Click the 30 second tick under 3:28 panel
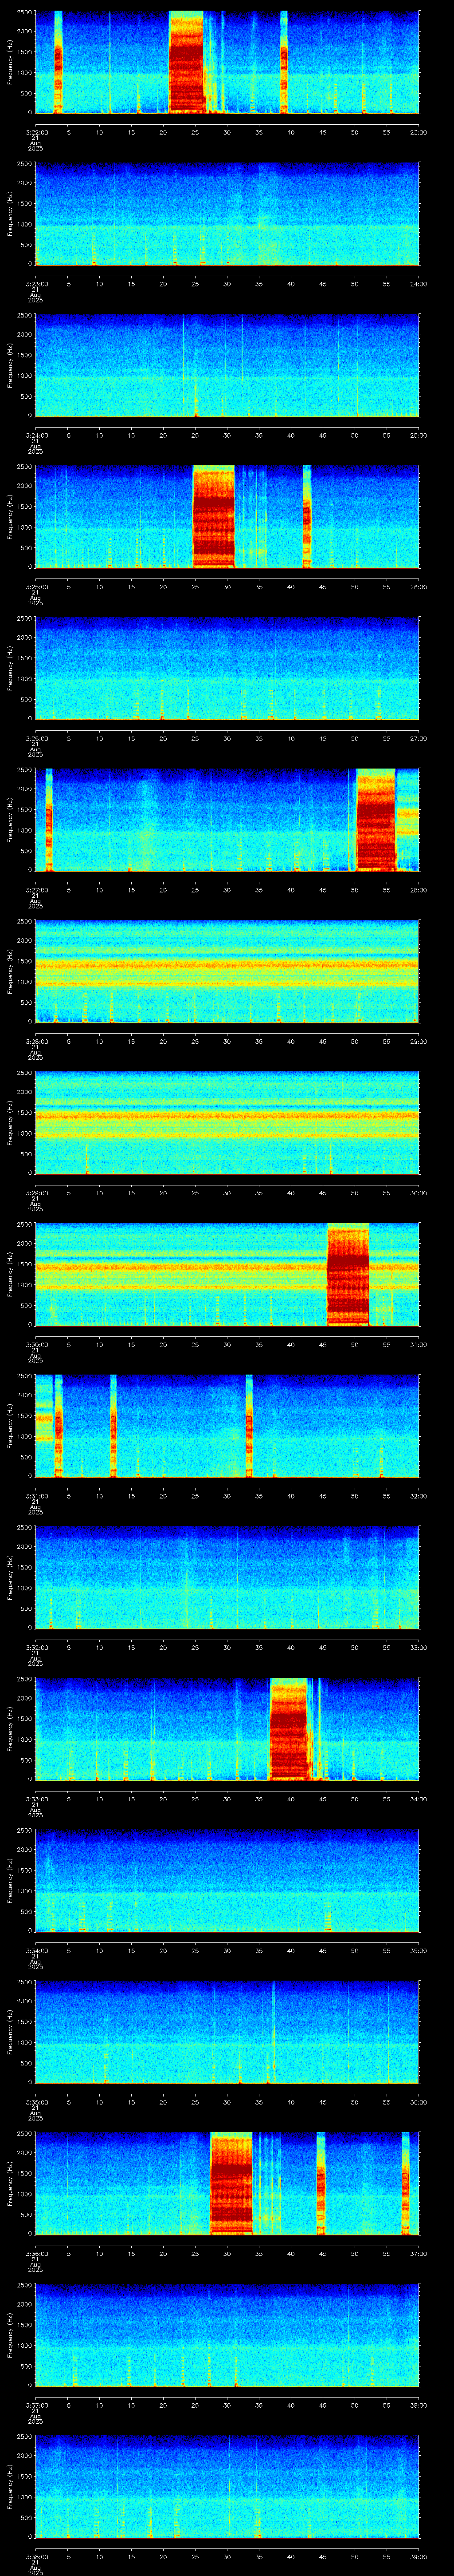 [227, 1042]
